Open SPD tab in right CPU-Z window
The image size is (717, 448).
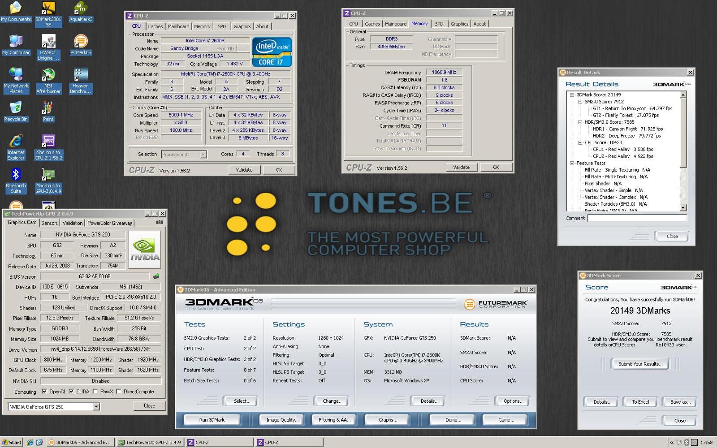[439, 24]
